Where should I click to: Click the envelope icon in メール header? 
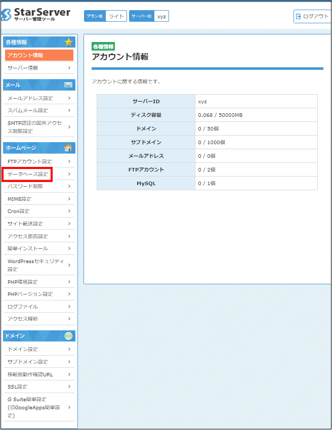coord(68,85)
